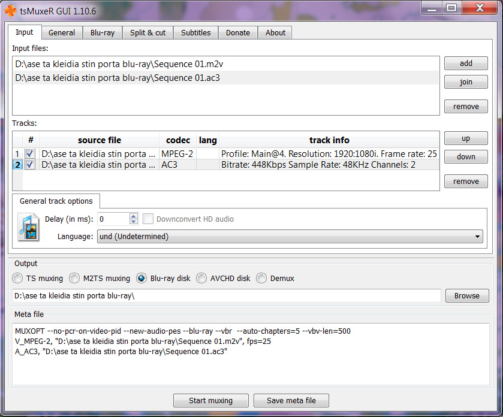The width and height of the screenshot is (503, 417).
Task: Select the General track options tab
Action: coord(56,201)
